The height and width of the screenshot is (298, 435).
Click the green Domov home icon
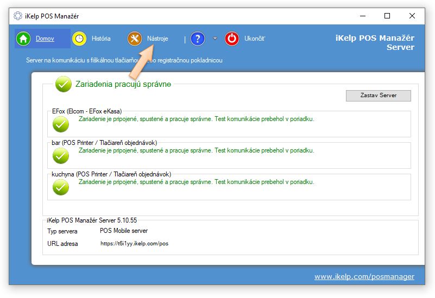[23, 39]
